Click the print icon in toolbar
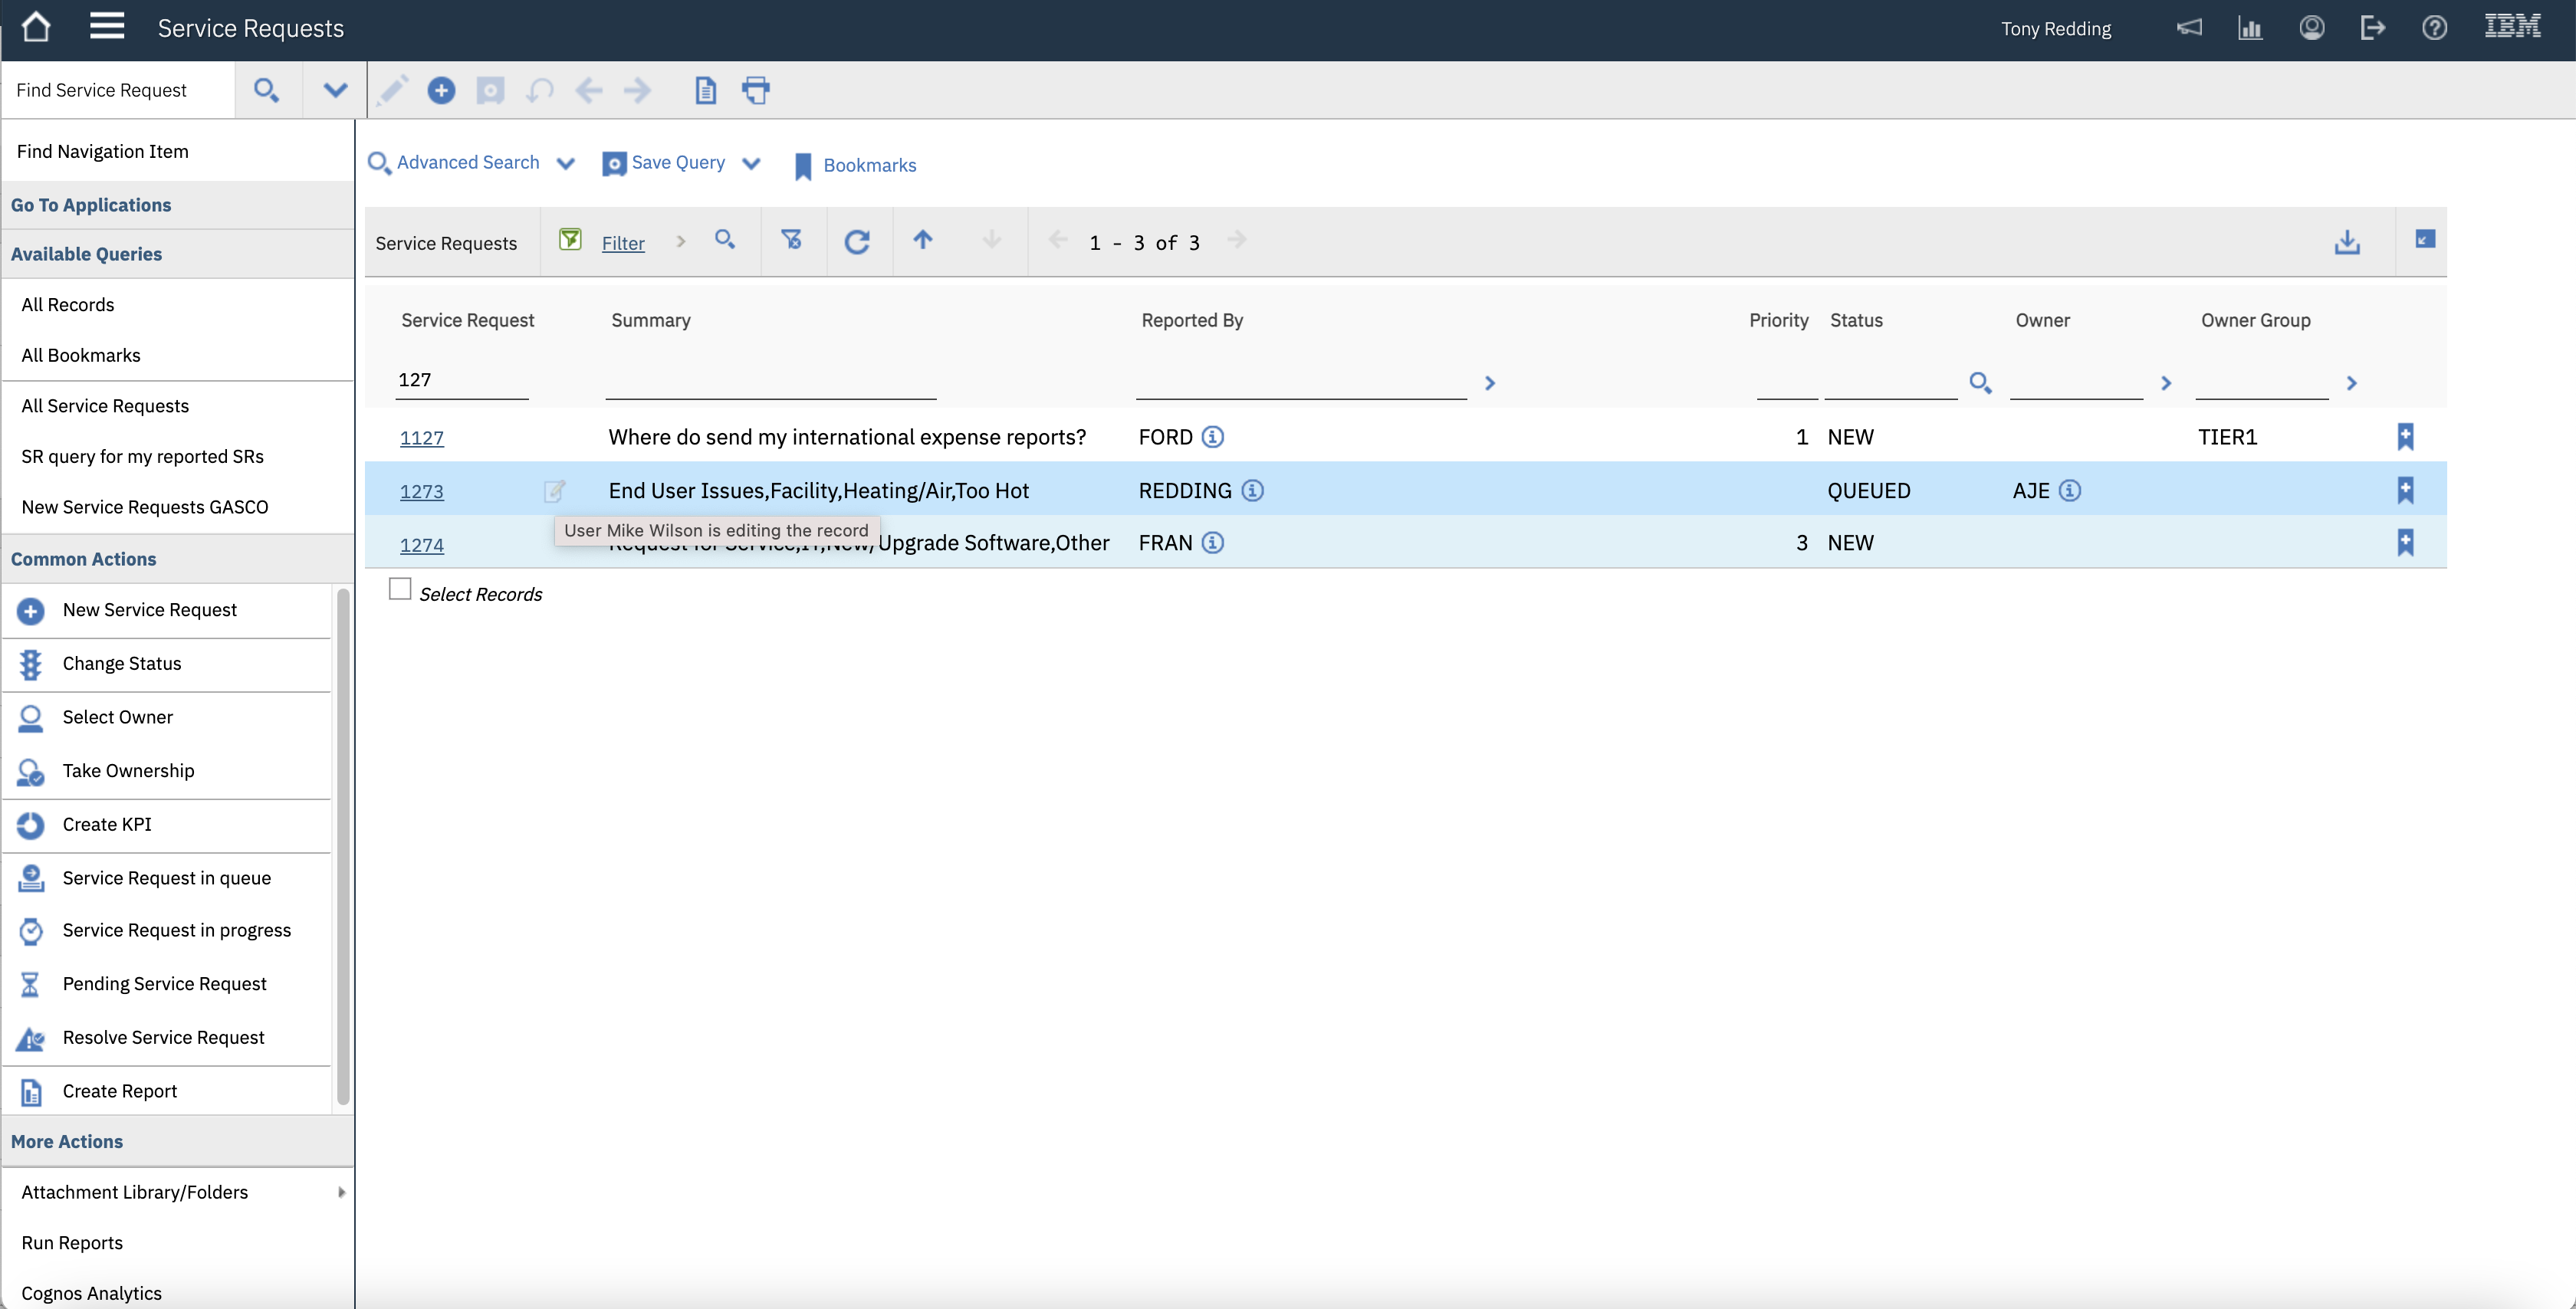This screenshot has height=1309, width=2576. click(x=756, y=90)
